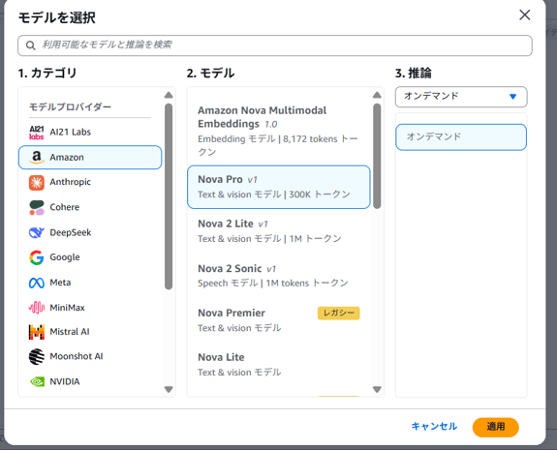
Task: Select the Mistral AI provider name
Action: (70, 332)
